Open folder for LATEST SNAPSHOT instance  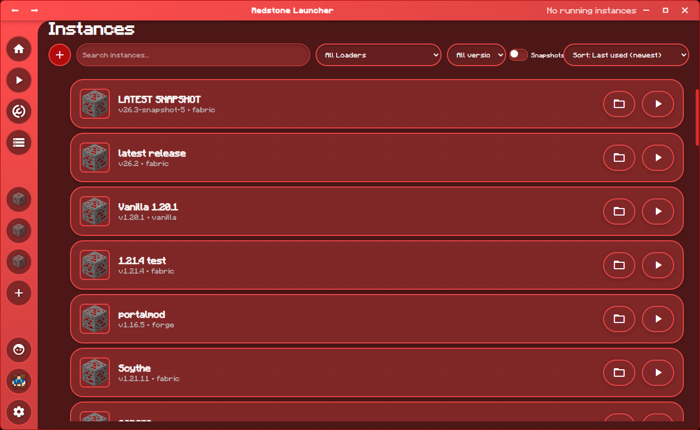tap(619, 104)
